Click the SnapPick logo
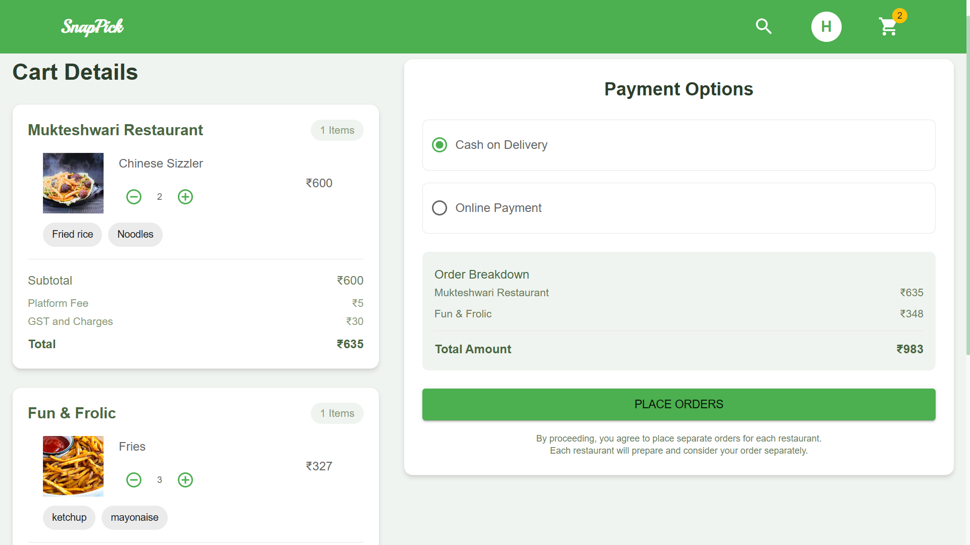The image size is (970, 545). 92,27
